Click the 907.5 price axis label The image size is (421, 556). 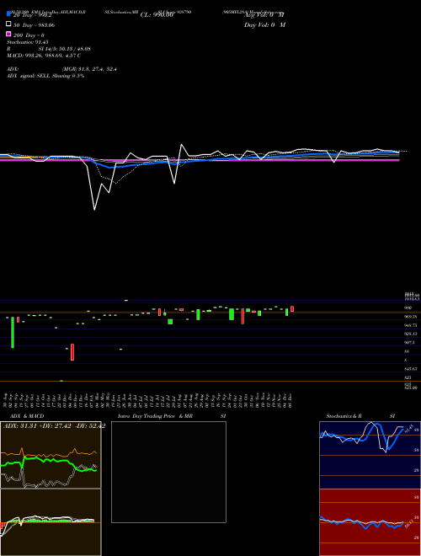pos(410,343)
